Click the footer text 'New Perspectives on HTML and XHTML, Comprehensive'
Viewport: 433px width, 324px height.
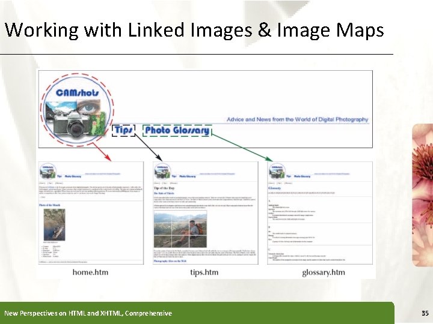pyautogui.click(x=88, y=313)
